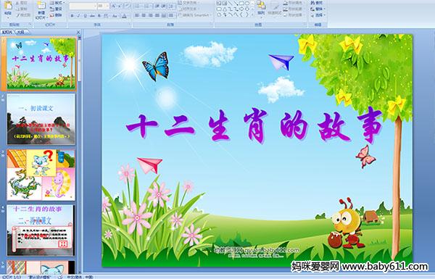Click the Delete slide (删除) button
Screen dimensions: 435x279
(56, 15)
